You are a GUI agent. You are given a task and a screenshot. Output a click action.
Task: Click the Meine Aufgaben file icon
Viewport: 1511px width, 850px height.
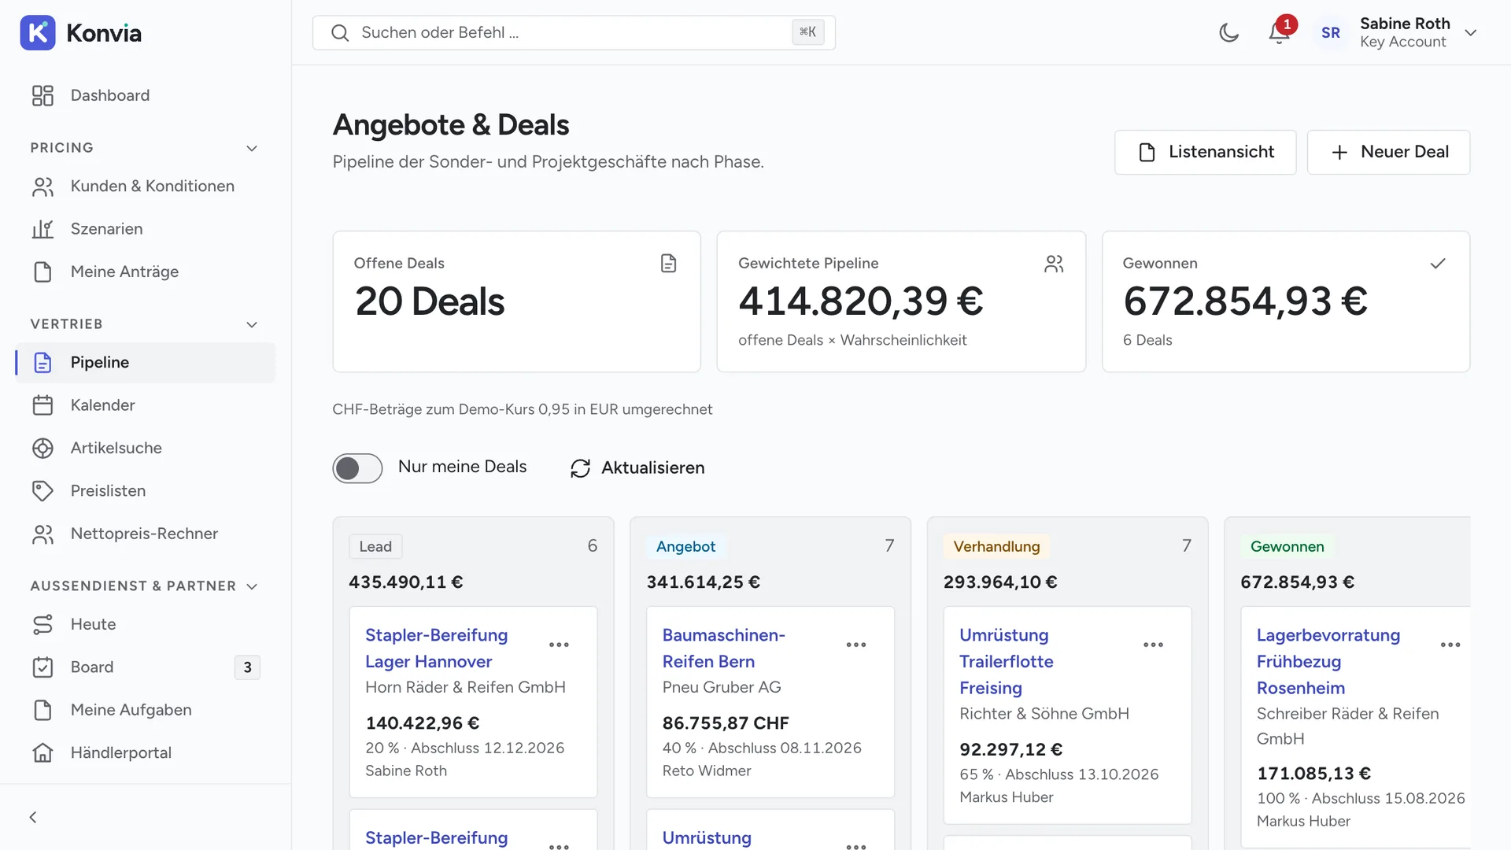tap(42, 711)
